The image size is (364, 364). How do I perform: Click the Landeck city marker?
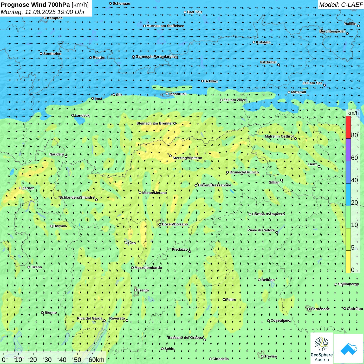click(73, 115)
